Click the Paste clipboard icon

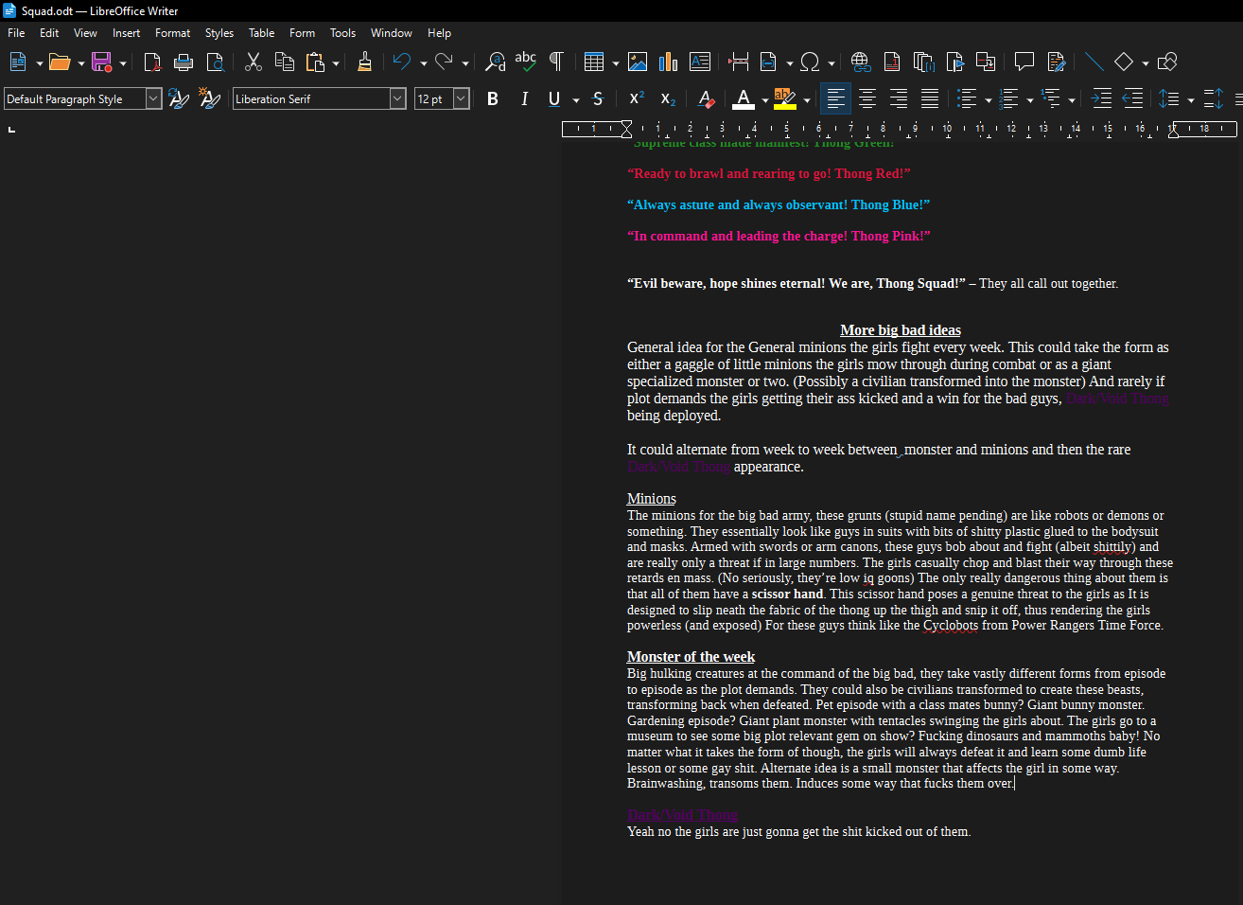(x=315, y=62)
